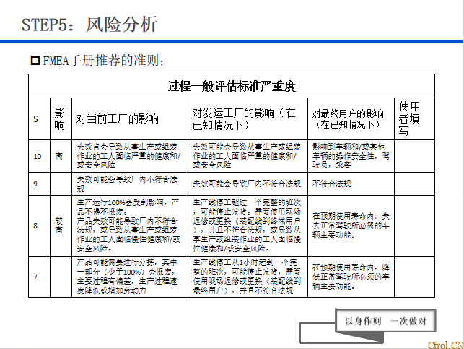Click cell "失去正常驾驶所必需的车辆主要功能"

tap(351, 225)
